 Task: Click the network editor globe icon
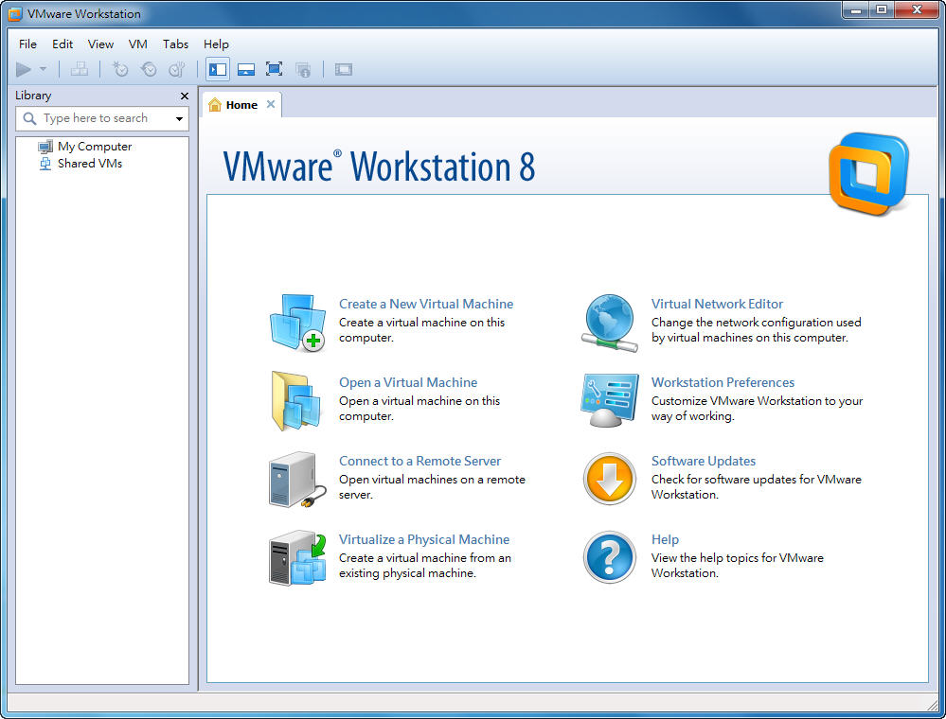(x=610, y=323)
